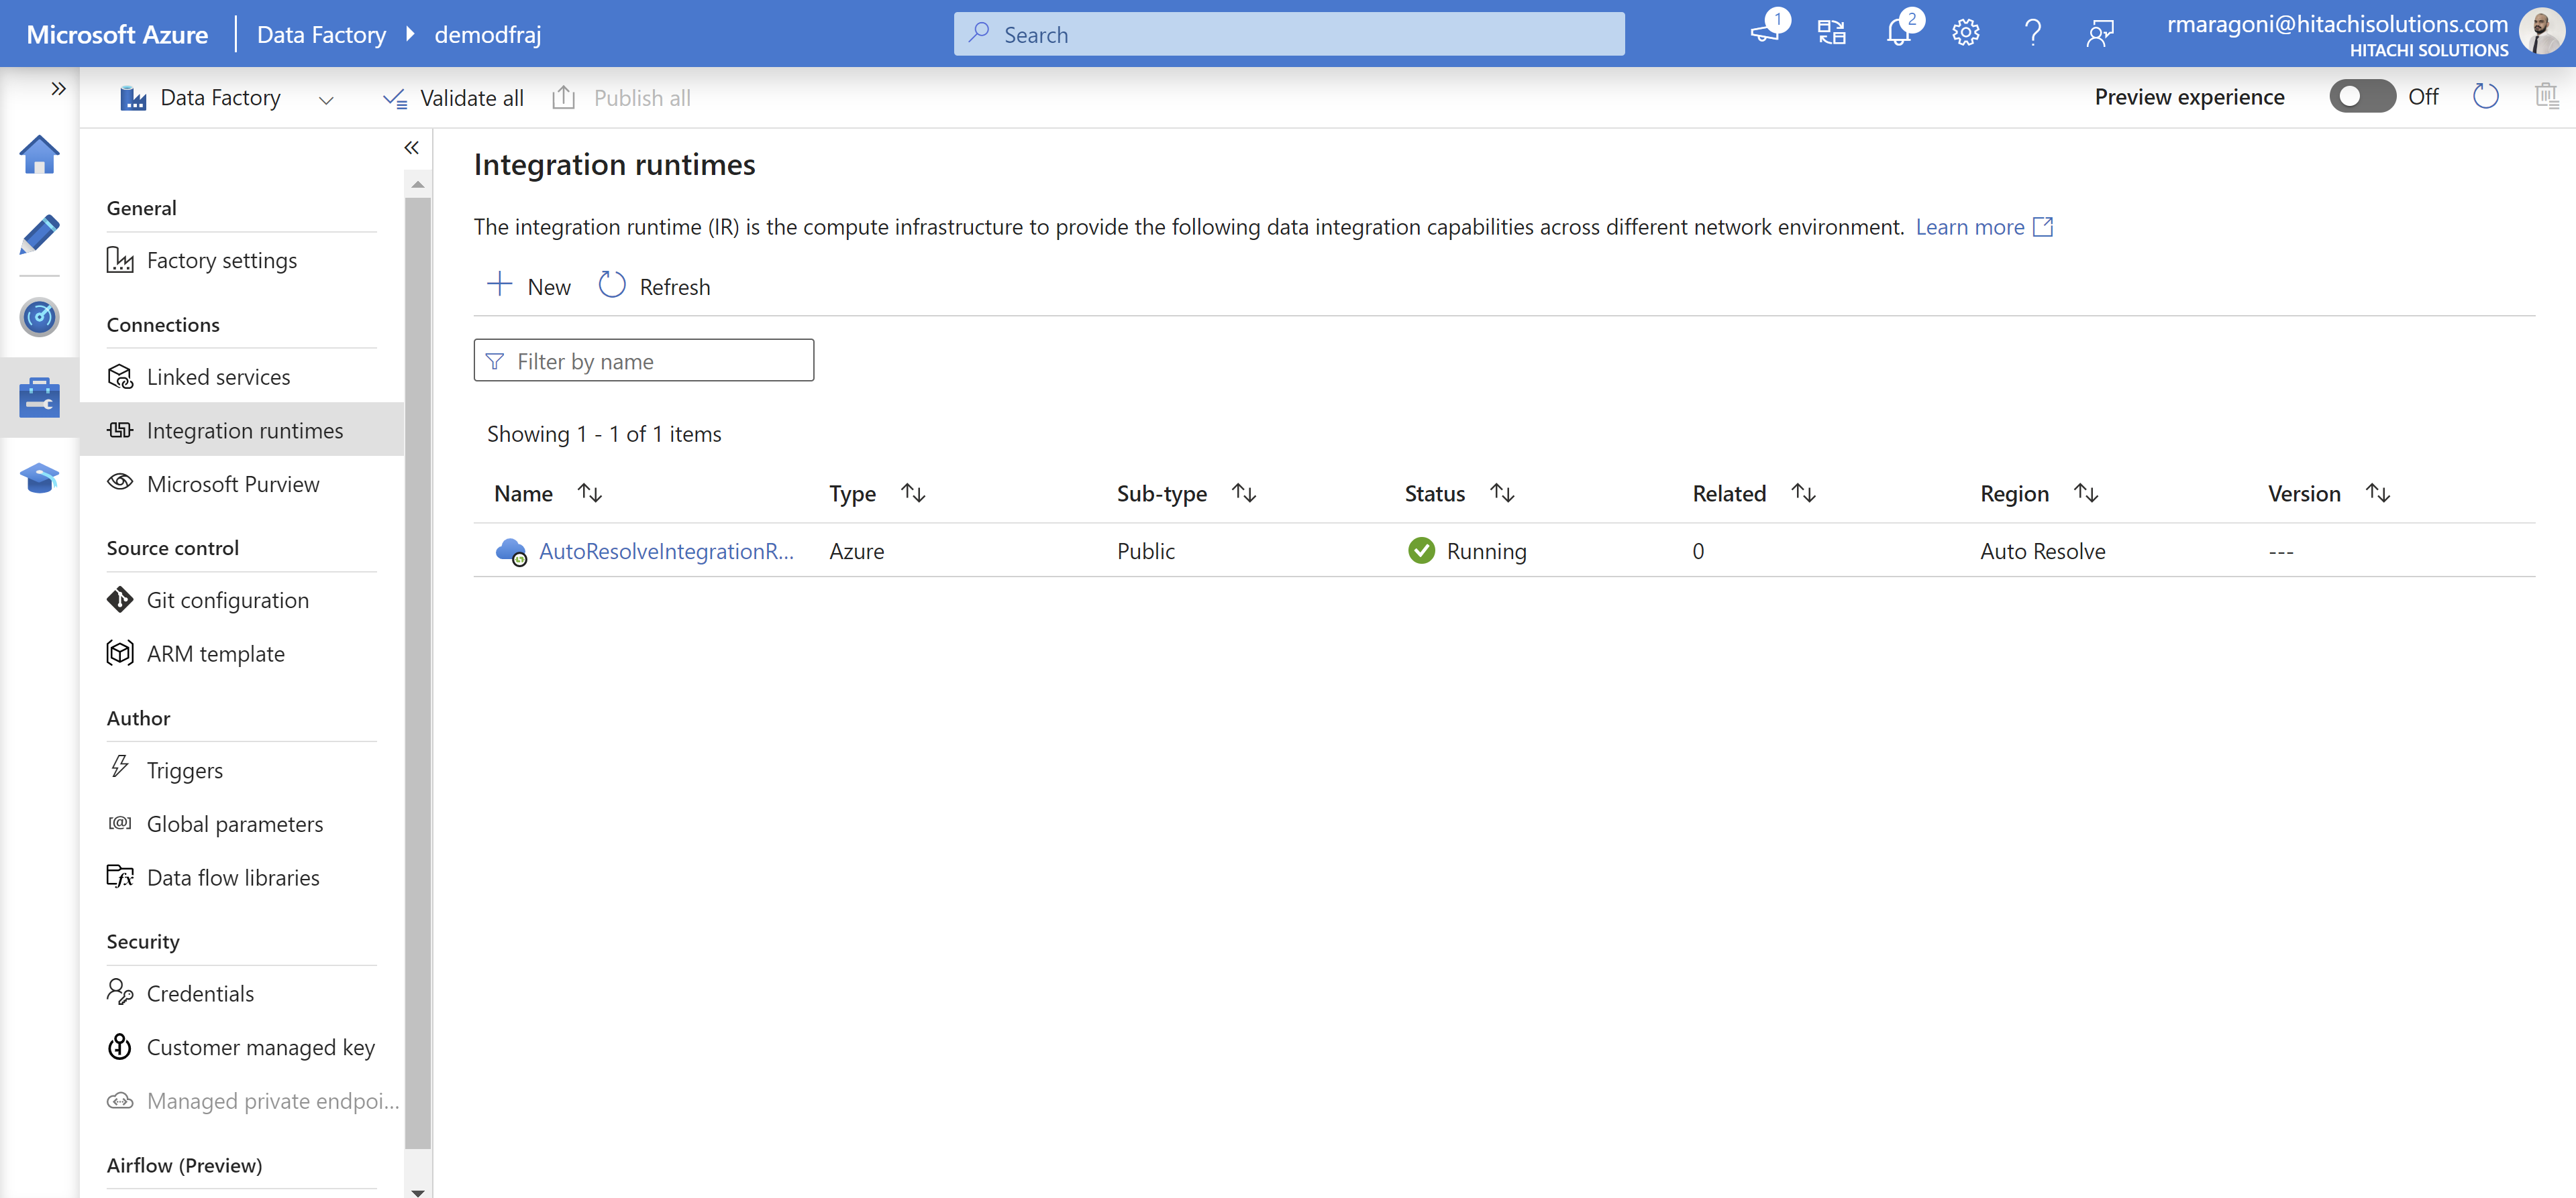Open Git configuration menu item
This screenshot has width=2576, height=1198.
point(242,601)
